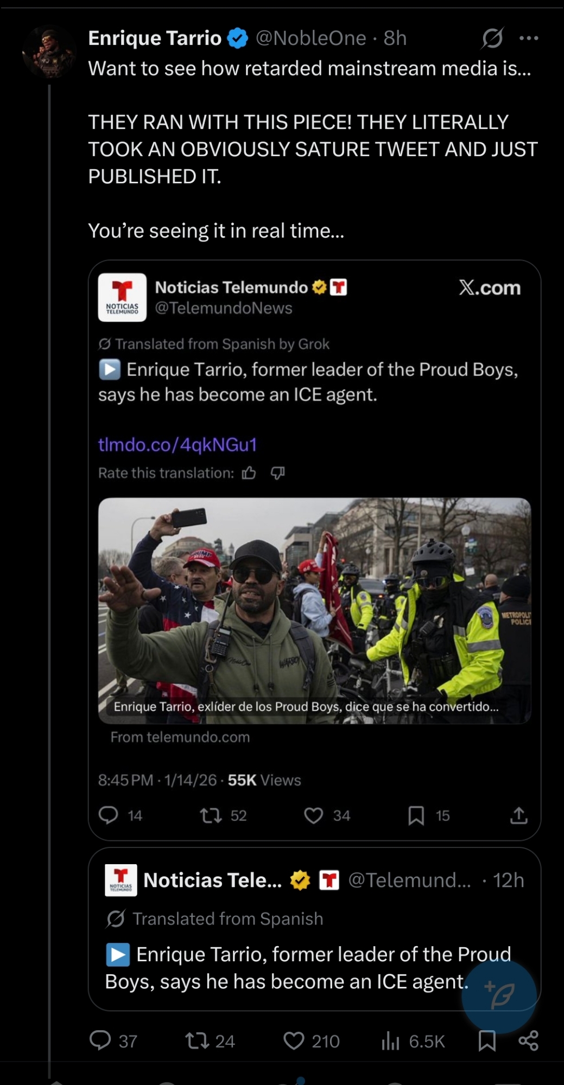Image resolution: width=564 pixels, height=1085 pixels.
Task: Tap the Translated from Spanish label
Action: [227, 918]
